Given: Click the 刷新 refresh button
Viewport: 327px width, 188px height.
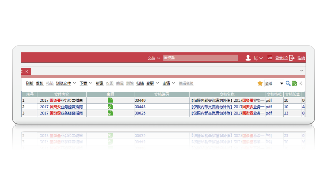Looking at the screenshot, I should tap(29, 83).
